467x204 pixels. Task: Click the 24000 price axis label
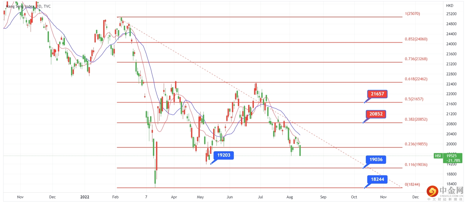coord(451,44)
